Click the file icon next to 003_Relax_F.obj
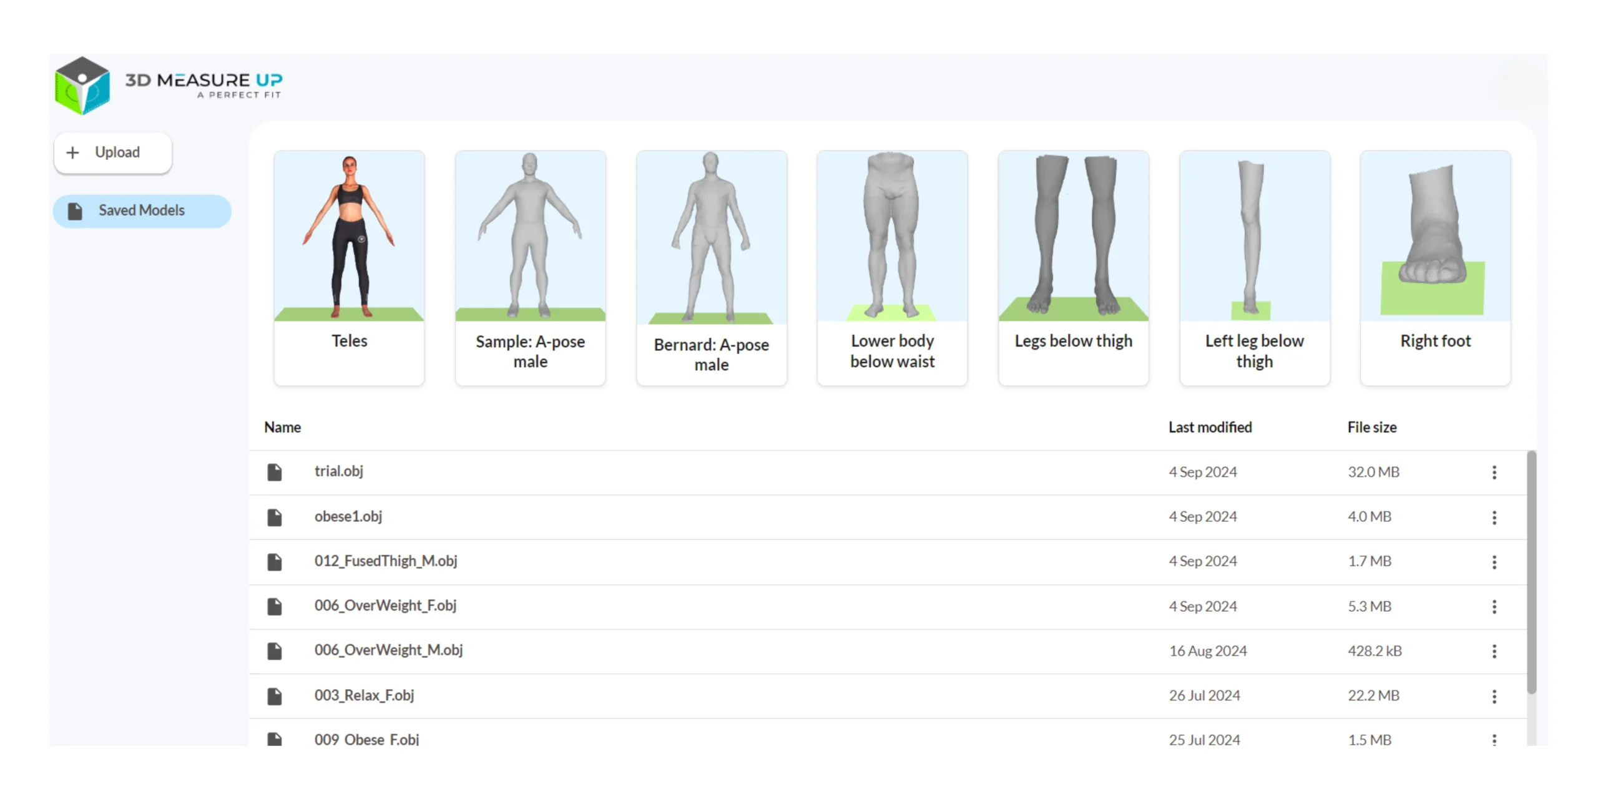This screenshot has width=1598, height=799. point(275,695)
